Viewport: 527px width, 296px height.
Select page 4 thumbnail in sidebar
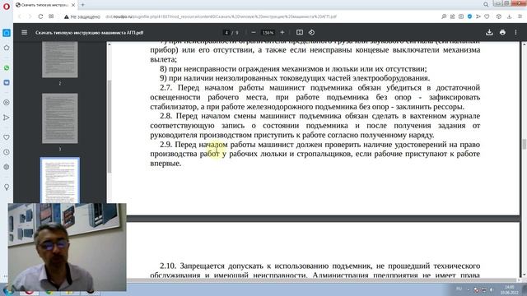[x=60, y=180]
